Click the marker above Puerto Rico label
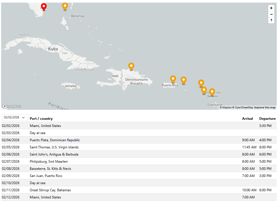 pos(173,79)
